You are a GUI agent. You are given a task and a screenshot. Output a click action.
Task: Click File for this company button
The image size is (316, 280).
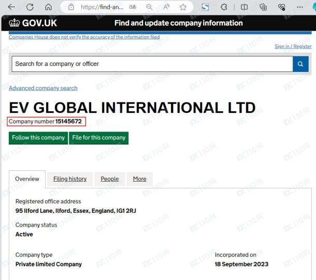tap(99, 138)
